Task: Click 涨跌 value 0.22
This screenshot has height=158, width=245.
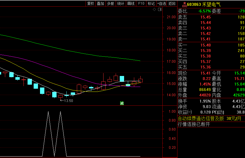Action: tap(207, 79)
